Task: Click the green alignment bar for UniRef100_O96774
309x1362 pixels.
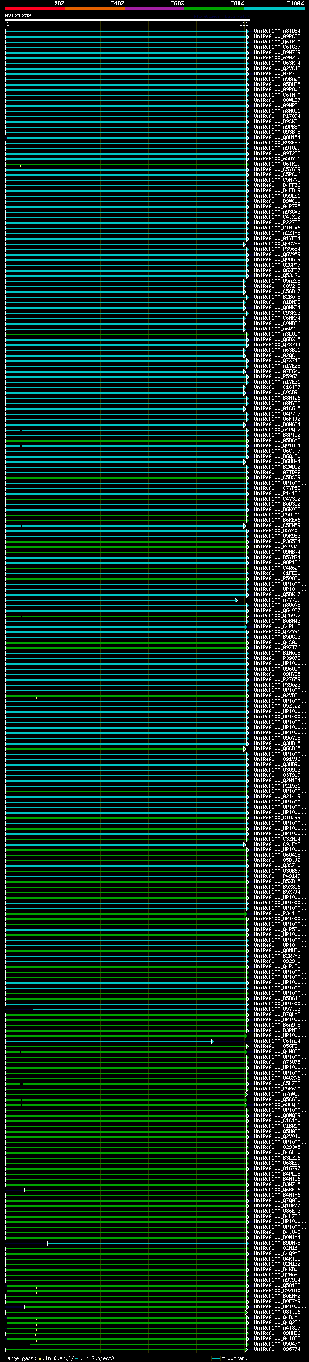Action: coord(126,1350)
